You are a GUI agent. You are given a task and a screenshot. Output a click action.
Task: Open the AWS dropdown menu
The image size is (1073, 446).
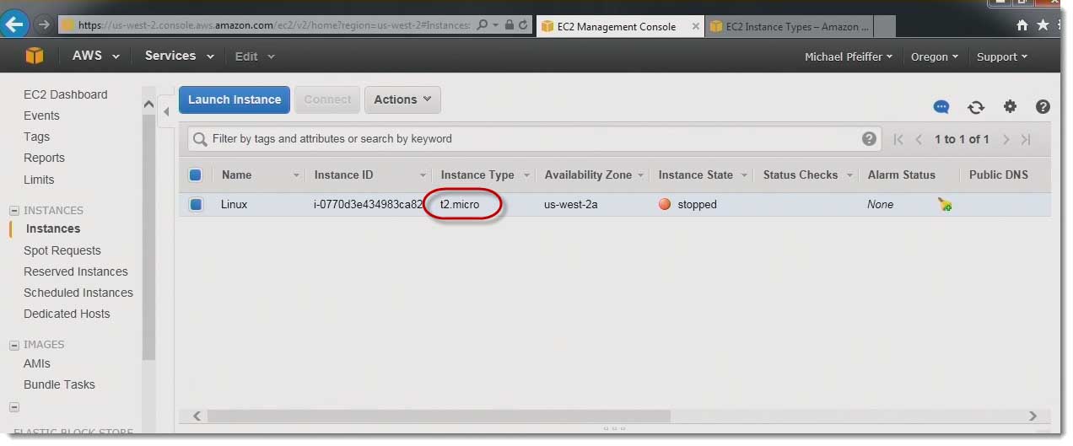click(x=96, y=56)
